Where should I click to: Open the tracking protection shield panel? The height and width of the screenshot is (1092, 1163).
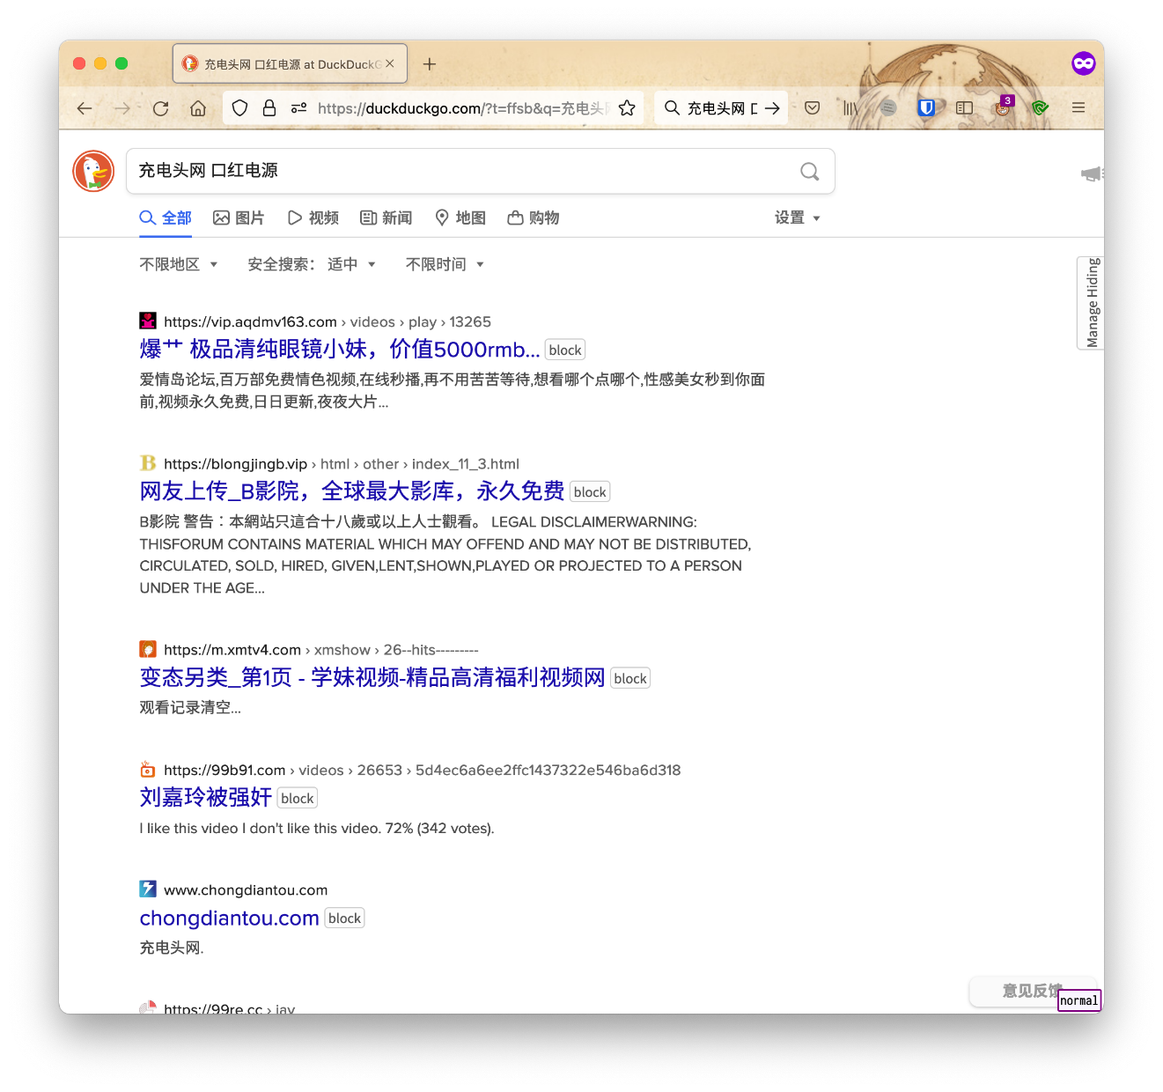tap(240, 107)
